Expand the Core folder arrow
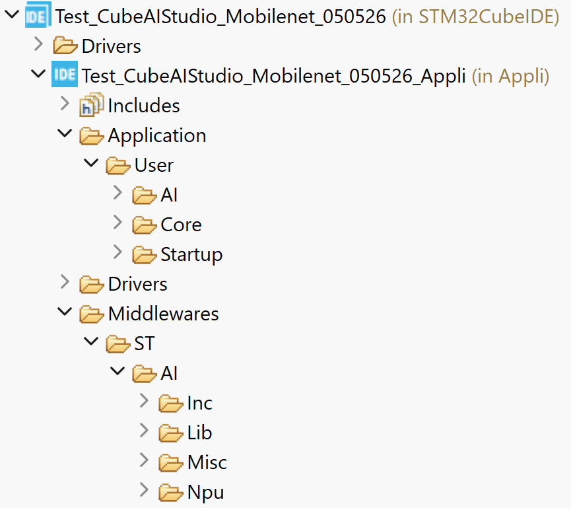Screen dimensions: 571x508 [118, 223]
